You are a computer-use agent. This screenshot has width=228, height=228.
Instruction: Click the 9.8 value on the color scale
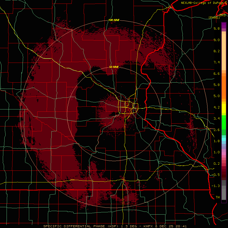217,28
